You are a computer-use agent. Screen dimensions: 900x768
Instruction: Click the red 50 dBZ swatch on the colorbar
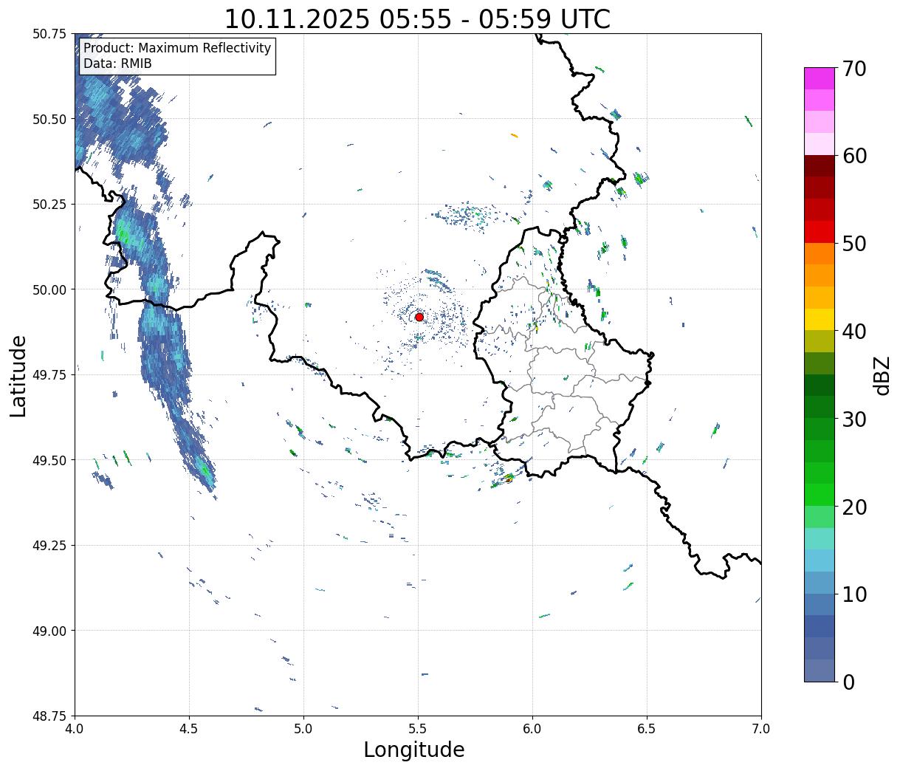(820, 231)
